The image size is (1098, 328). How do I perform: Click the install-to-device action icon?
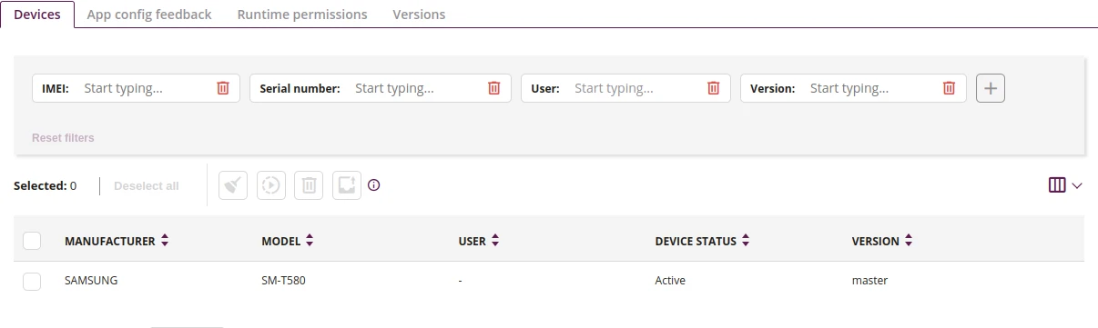point(347,185)
